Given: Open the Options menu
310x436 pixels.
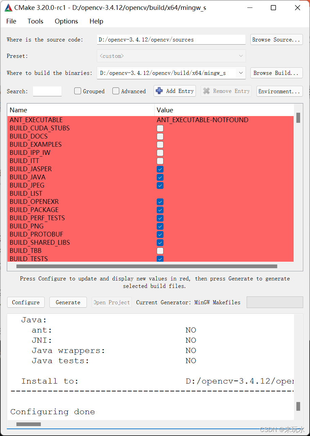Looking at the screenshot, I should coord(66,21).
